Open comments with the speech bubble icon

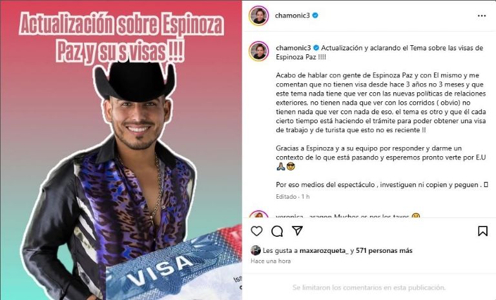(x=277, y=231)
